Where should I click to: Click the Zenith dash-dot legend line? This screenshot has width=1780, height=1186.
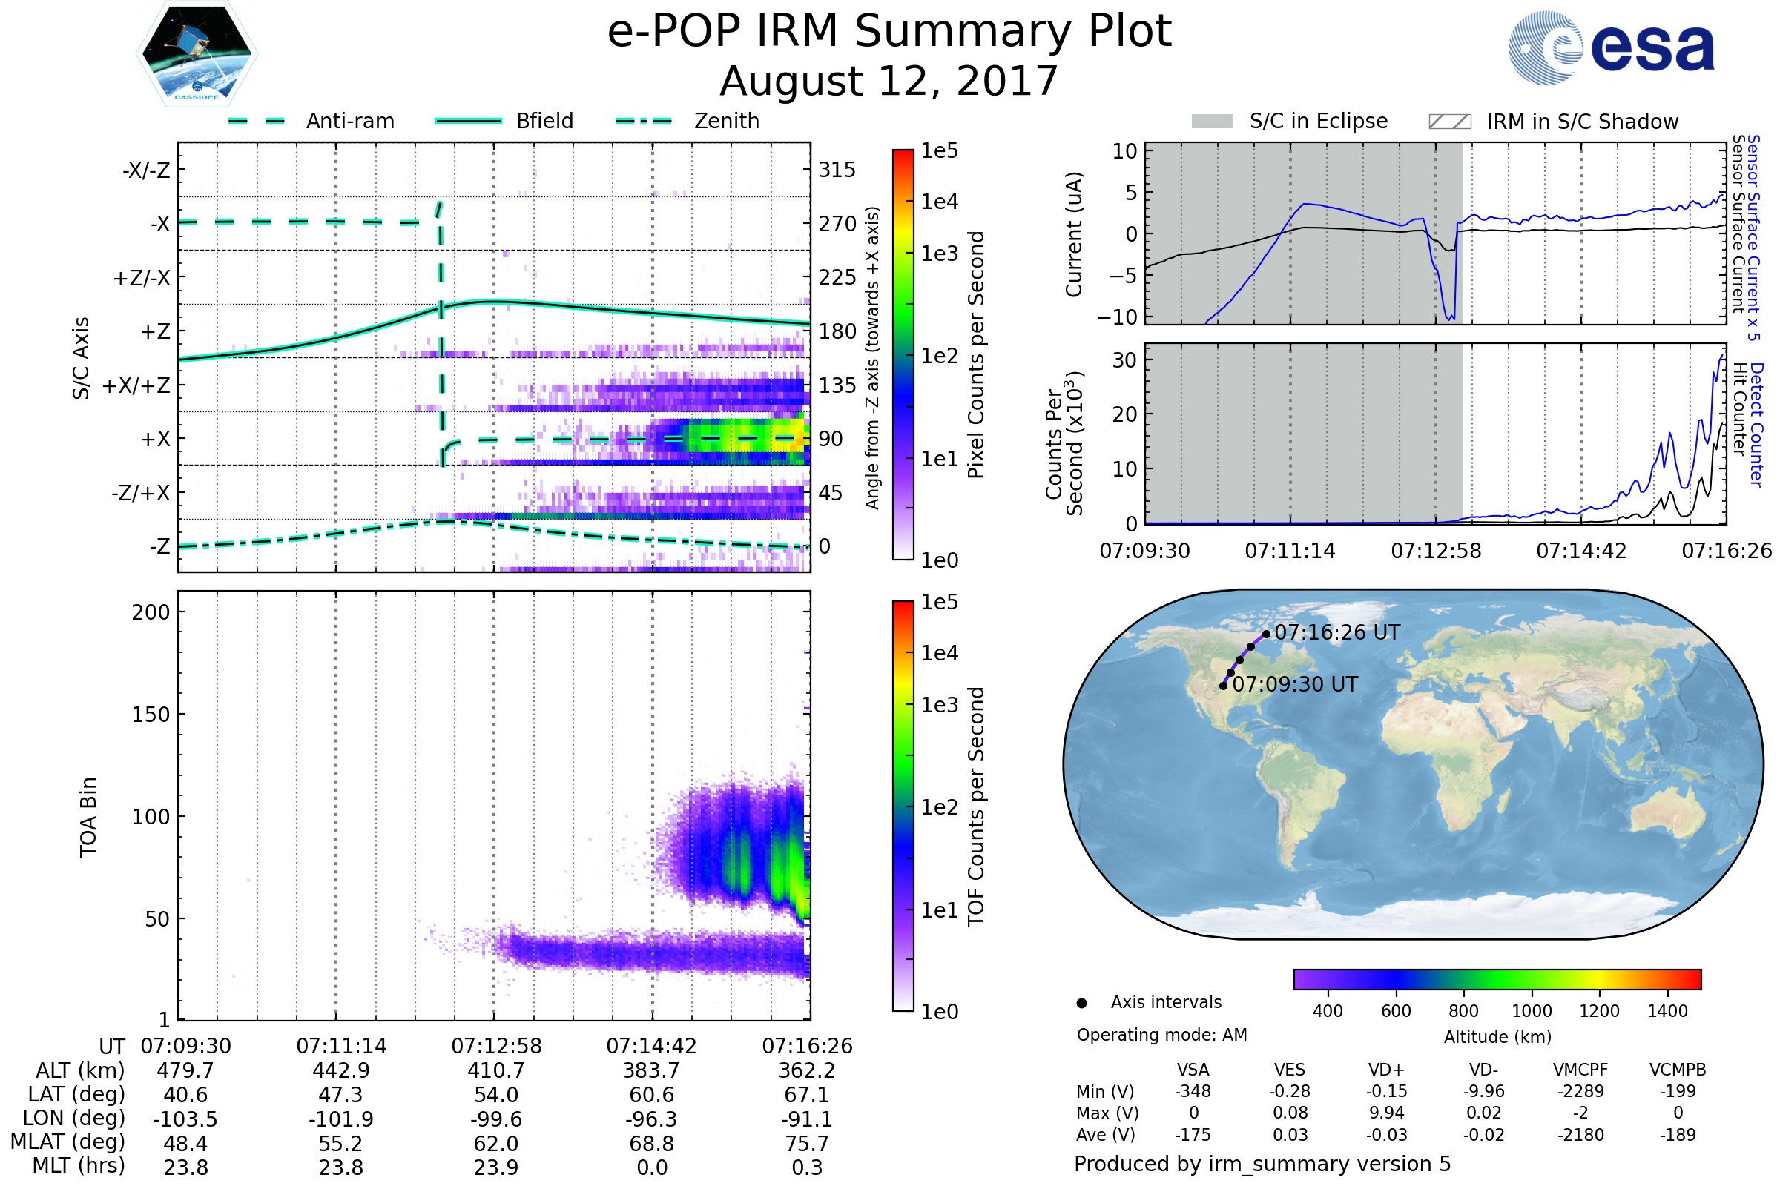[x=644, y=121]
